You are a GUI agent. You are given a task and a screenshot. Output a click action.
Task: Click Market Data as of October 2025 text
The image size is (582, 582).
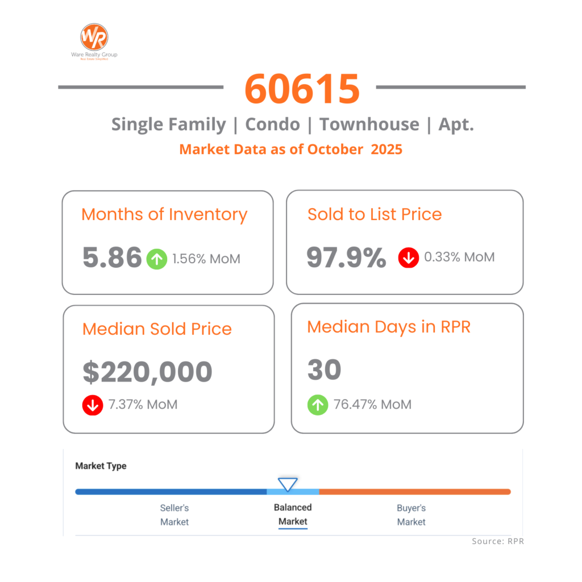(x=290, y=149)
